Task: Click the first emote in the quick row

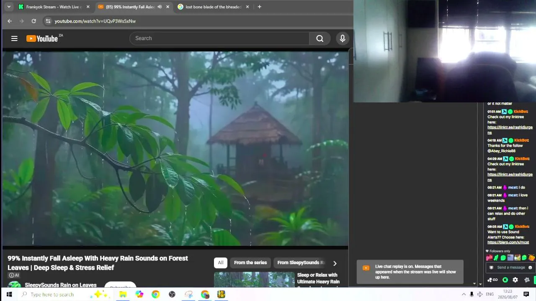Action: tap(489, 258)
